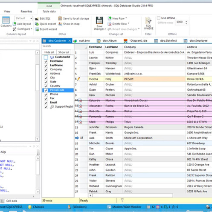The image size is (212, 212).
Task: Click the Add layout icon
Action: click(x=15, y=24)
